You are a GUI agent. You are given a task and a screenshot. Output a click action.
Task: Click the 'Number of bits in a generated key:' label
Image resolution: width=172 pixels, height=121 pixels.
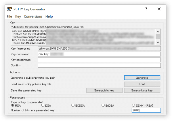pyautogui.click(x=33, y=110)
